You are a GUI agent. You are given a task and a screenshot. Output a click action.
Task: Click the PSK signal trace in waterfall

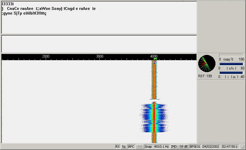coord(154,81)
